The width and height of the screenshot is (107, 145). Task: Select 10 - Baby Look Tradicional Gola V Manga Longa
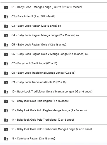pyautogui.click(x=53, y=92)
